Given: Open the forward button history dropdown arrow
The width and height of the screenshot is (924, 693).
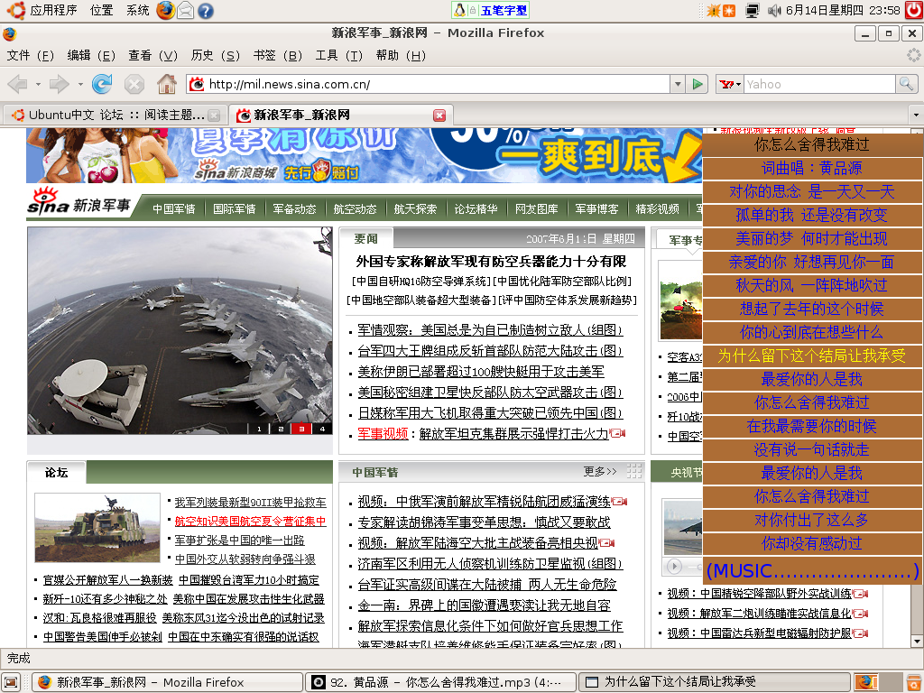Looking at the screenshot, I should [x=80, y=84].
